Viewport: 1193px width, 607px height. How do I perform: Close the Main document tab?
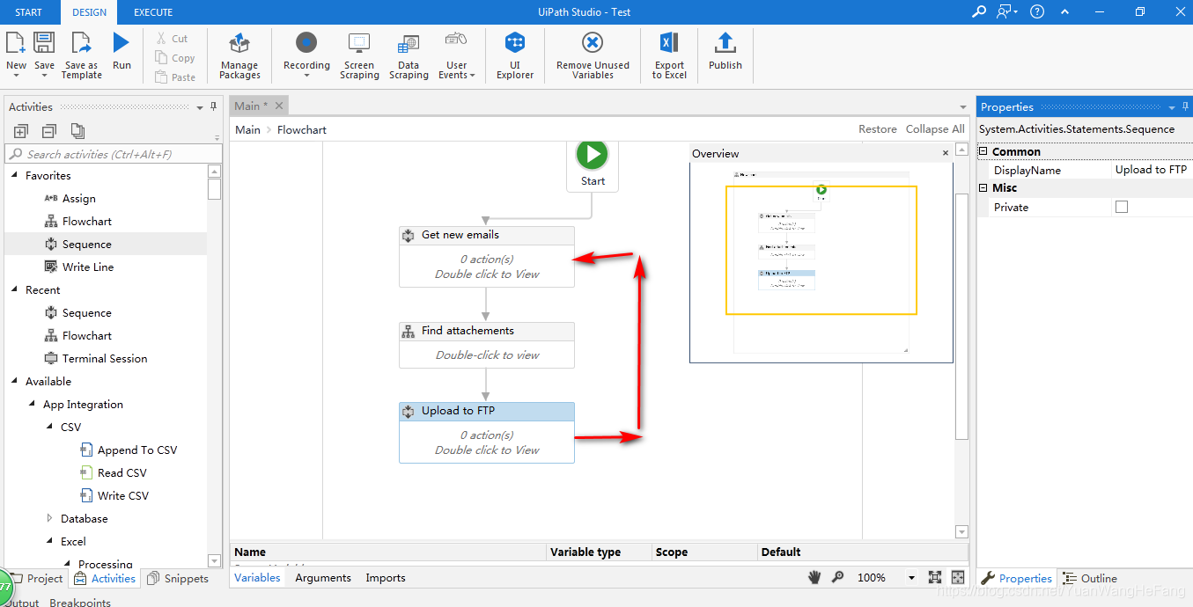pos(278,106)
